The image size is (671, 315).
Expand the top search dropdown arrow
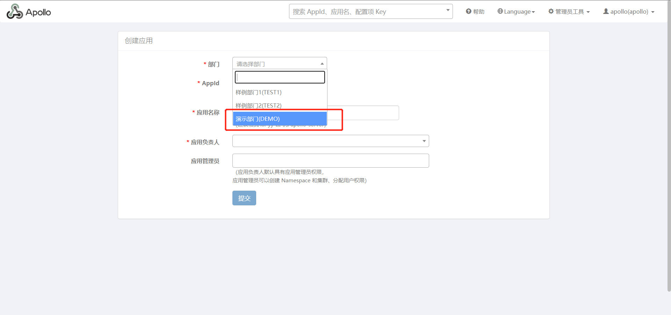click(x=448, y=10)
